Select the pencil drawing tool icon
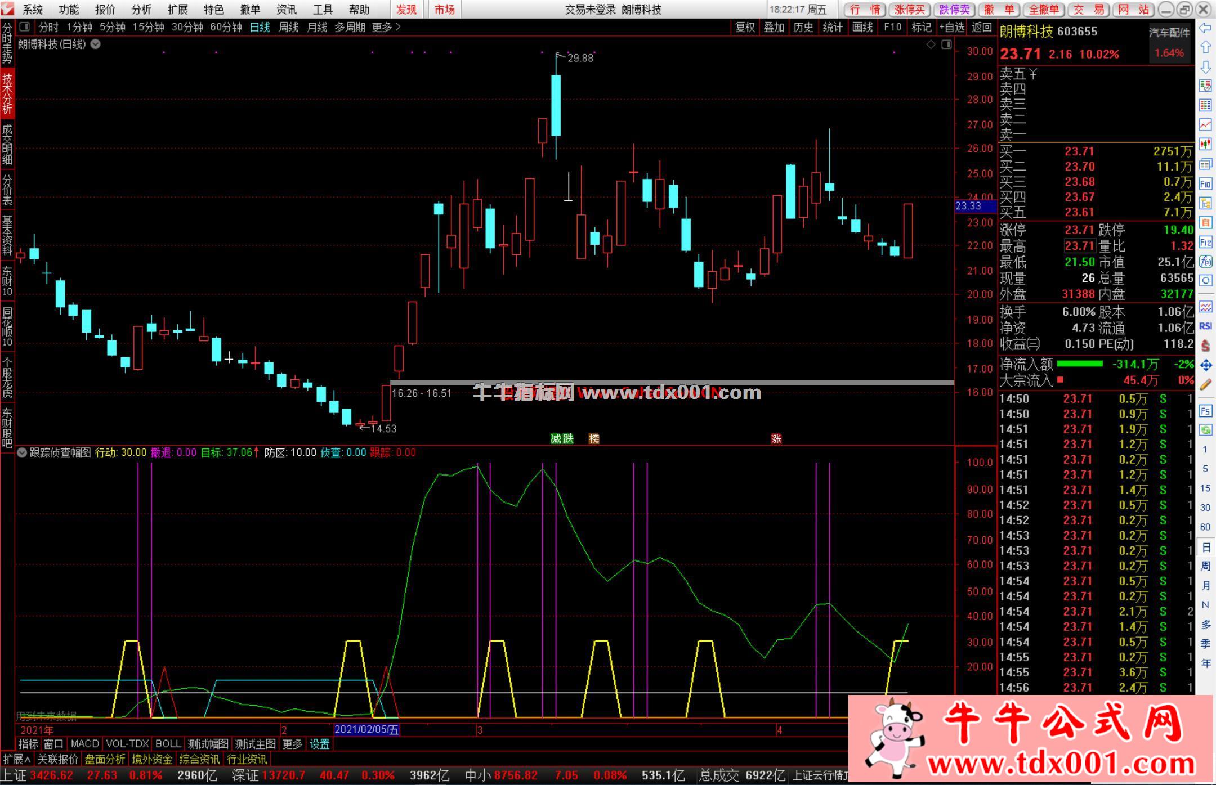The width and height of the screenshot is (1216, 785). pos(1205,385)
